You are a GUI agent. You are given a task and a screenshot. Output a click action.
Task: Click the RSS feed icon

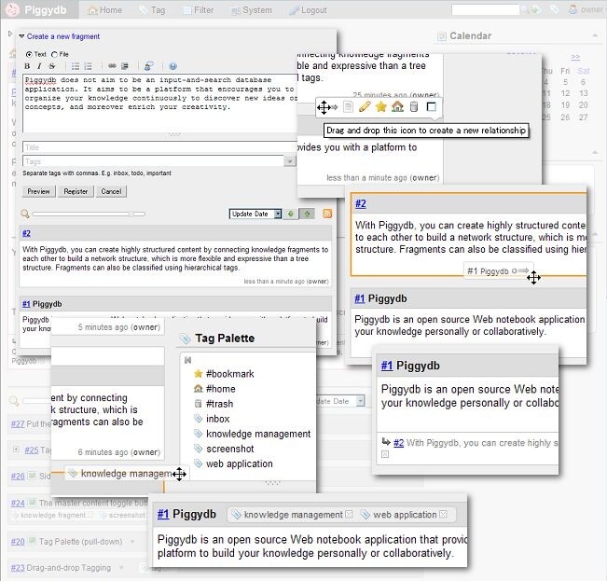[327, 214]
